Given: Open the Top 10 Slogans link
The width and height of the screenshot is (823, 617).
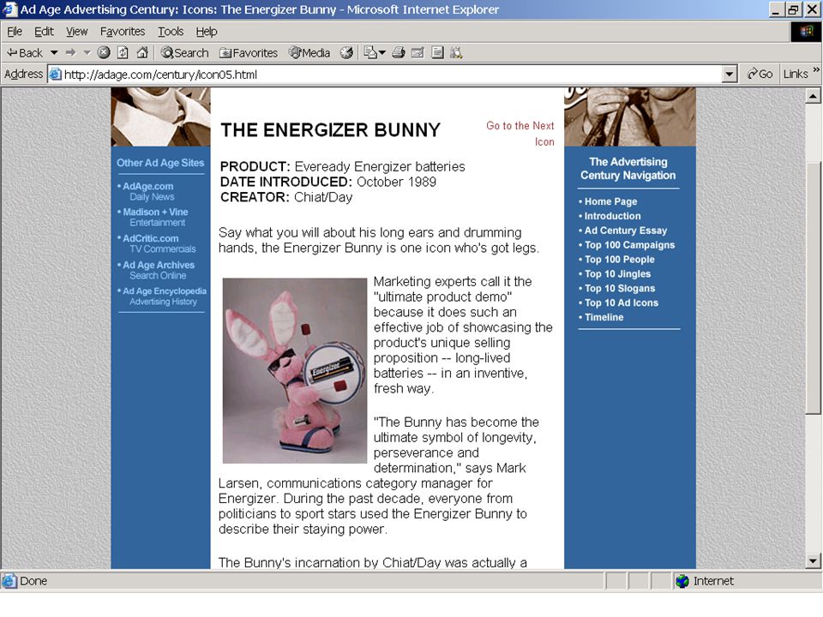Looking at the screenshot, I should (620, 289).
